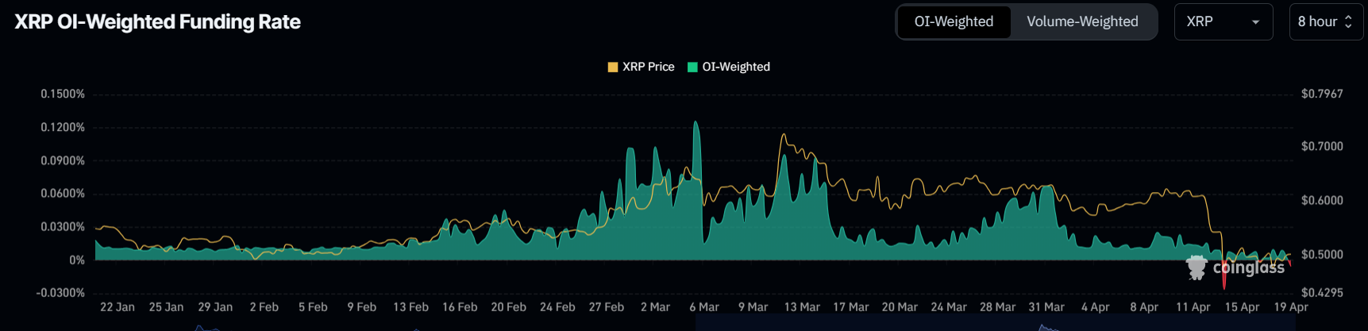The width and height of the screenshot is (1368, 331).
Task: Click the 17 Mar date axis label
Action: 851,306
